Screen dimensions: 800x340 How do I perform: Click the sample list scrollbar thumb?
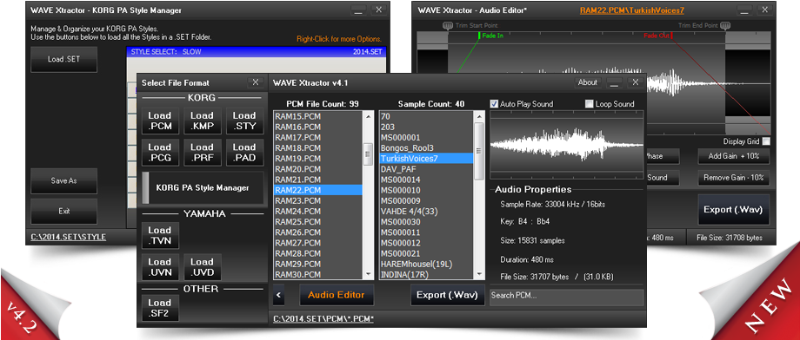[x=479, y=151]
